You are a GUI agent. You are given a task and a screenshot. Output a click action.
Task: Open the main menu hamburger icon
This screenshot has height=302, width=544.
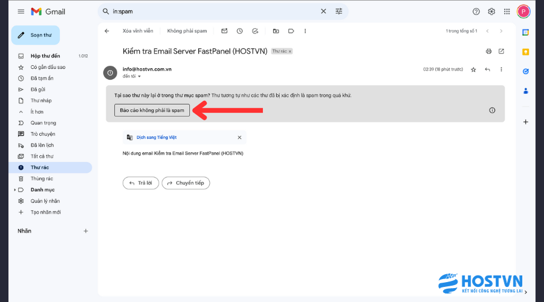[x=21, y=11]
